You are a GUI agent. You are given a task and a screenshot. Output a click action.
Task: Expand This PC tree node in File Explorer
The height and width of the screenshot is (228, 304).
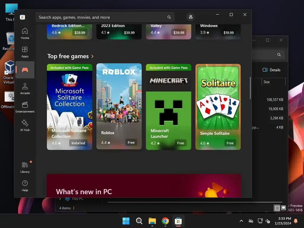coord(60,199)
